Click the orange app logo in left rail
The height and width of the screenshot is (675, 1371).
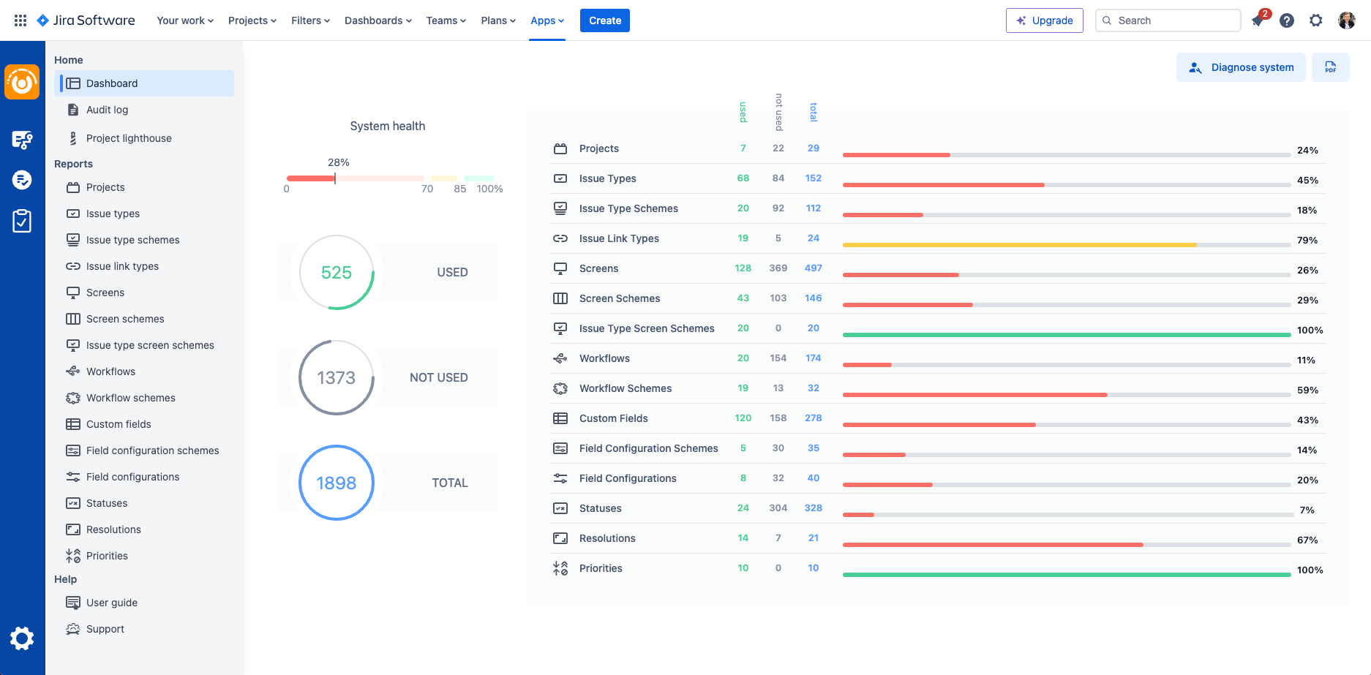pos(22,82)
